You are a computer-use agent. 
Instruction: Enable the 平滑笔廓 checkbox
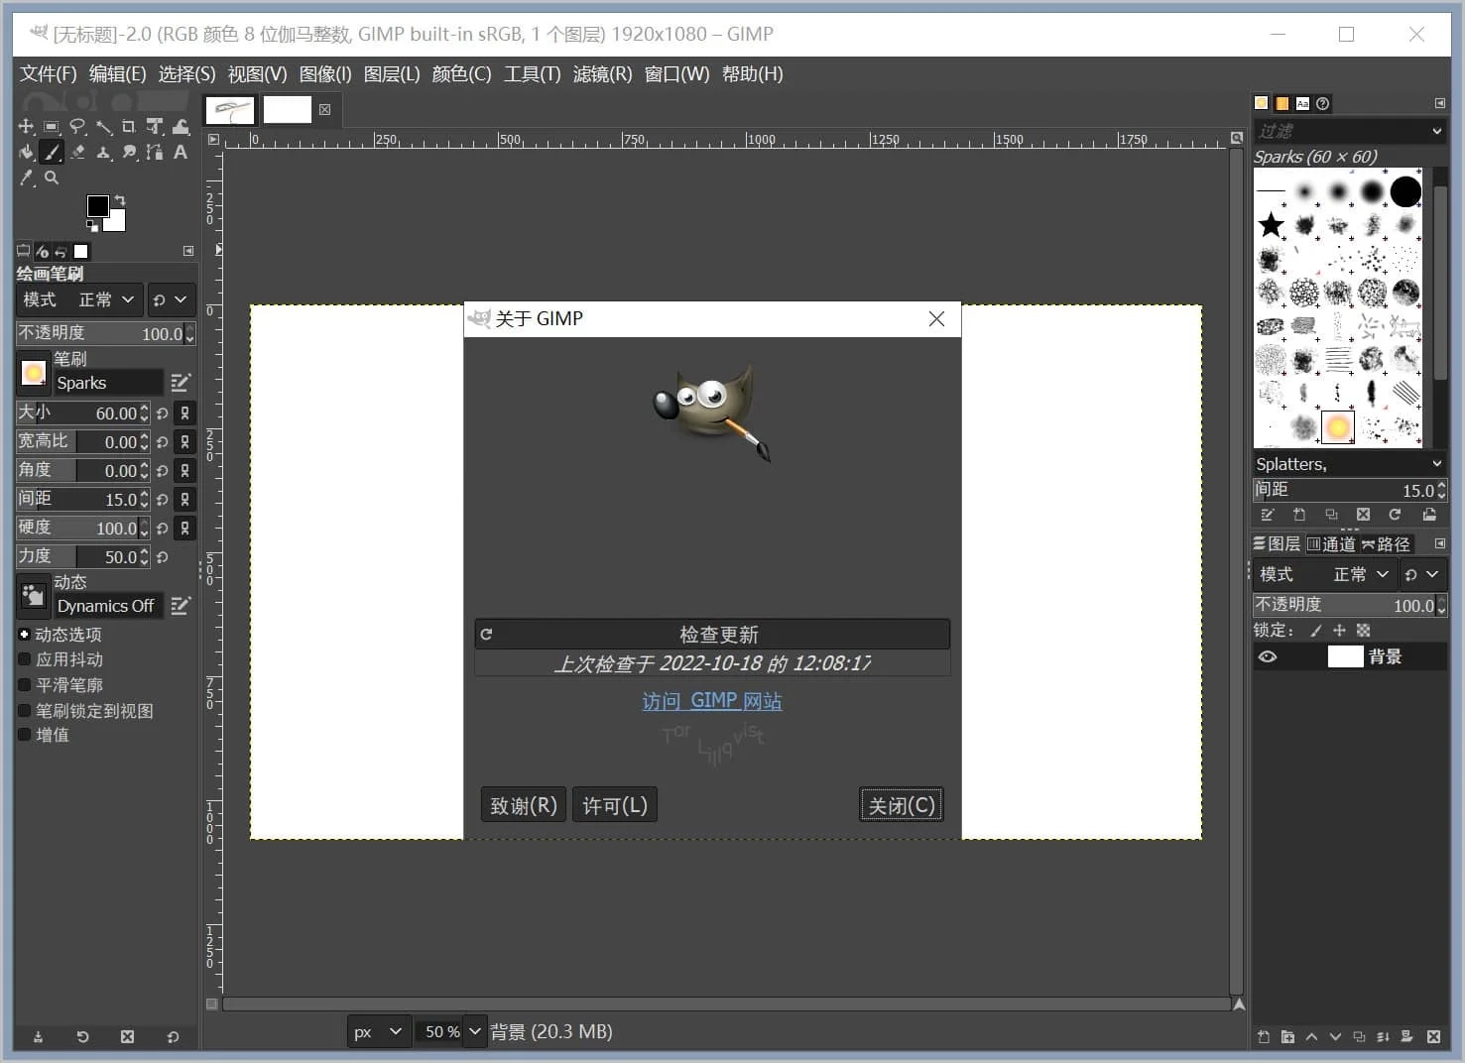tap(25, 685)
